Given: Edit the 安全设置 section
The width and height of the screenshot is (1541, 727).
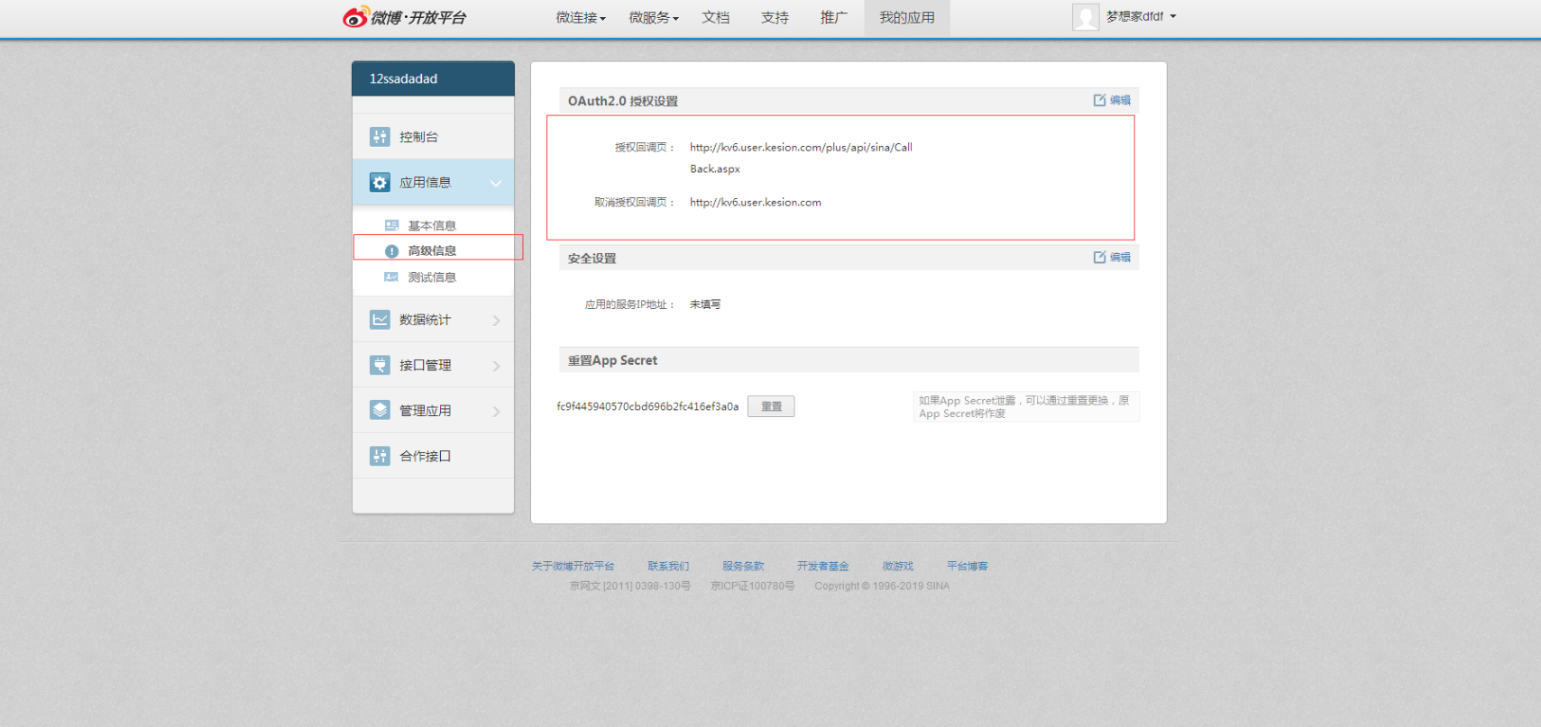Looking at the screenshot, I should coord(1112,258).
